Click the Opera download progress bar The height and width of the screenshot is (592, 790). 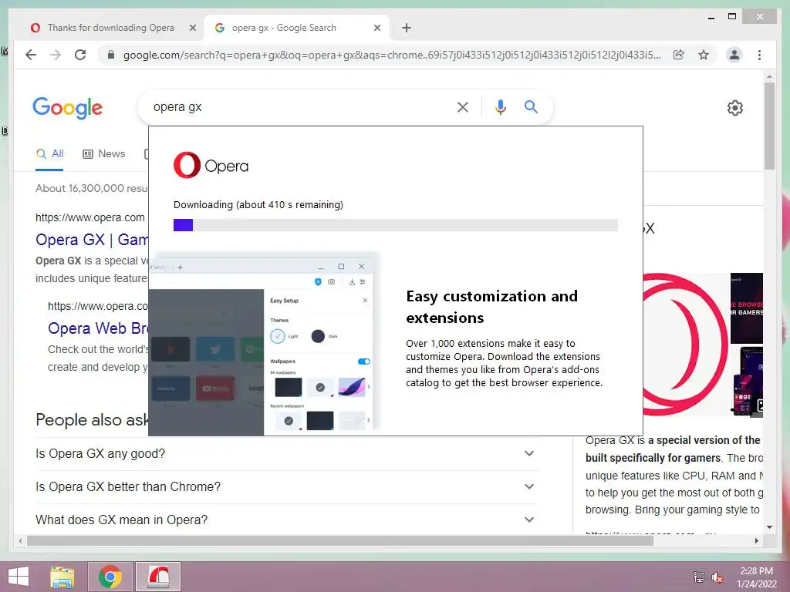[396, 225]
